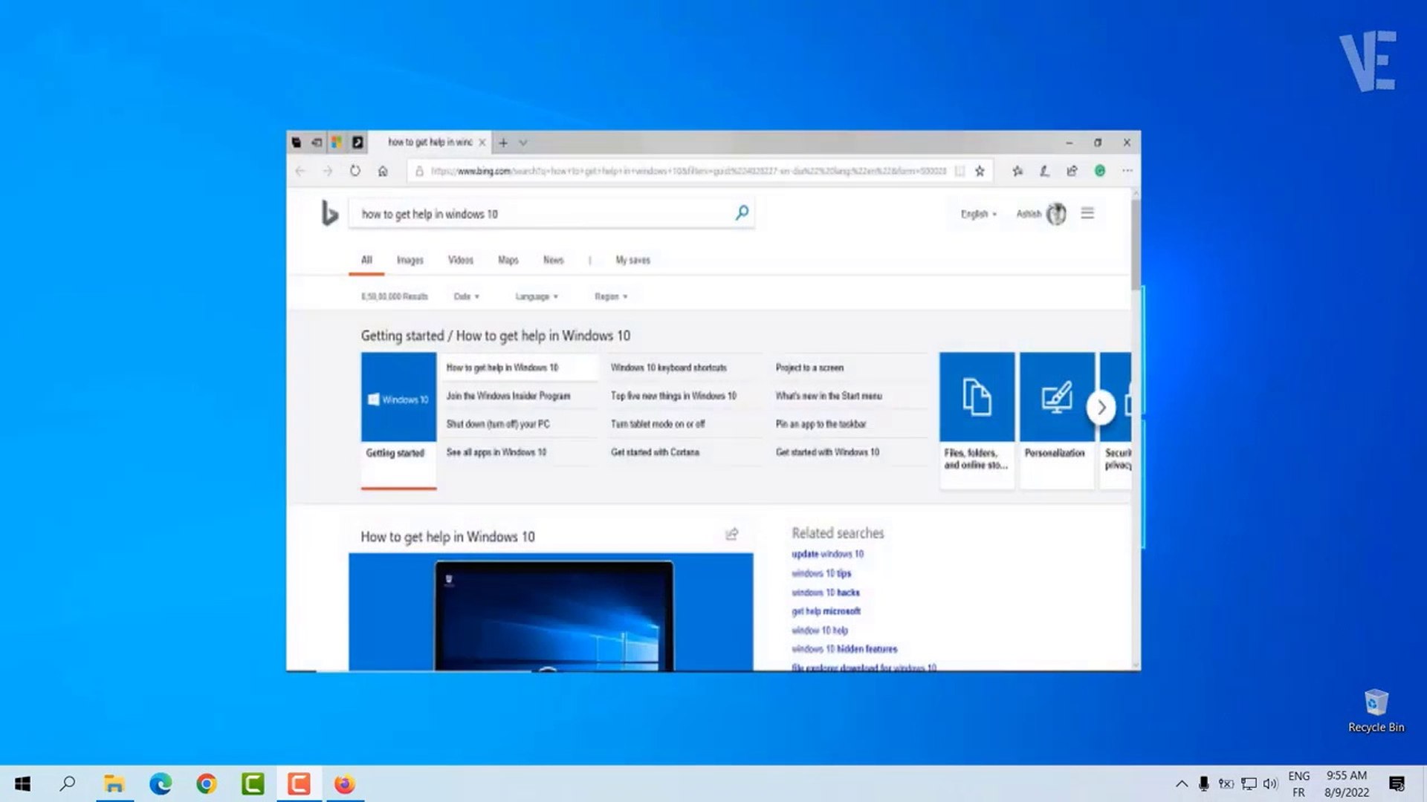1427x802 pixels.
Task: Add page to favorites star icon
Action: tap(980, 171)
